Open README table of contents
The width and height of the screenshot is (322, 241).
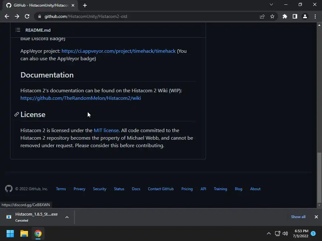click(x=18, y=30)
